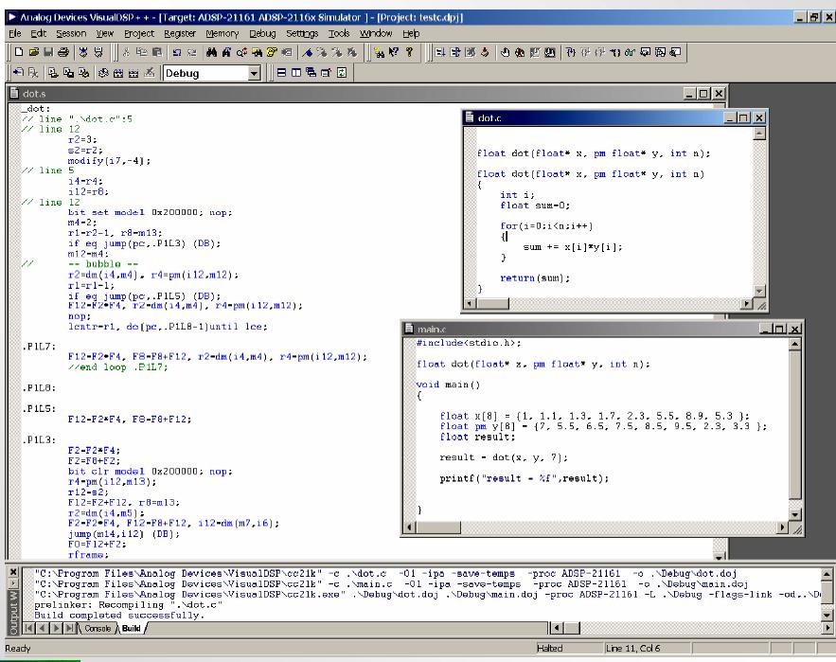Image resolution: width=836 pixels, height=662 pixels.
Task: Click scroll-down arrow in dot.c window
Action: tap(759, 291)
